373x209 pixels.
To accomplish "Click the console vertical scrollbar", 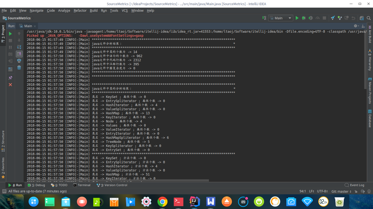I will (x=365, y=59).
